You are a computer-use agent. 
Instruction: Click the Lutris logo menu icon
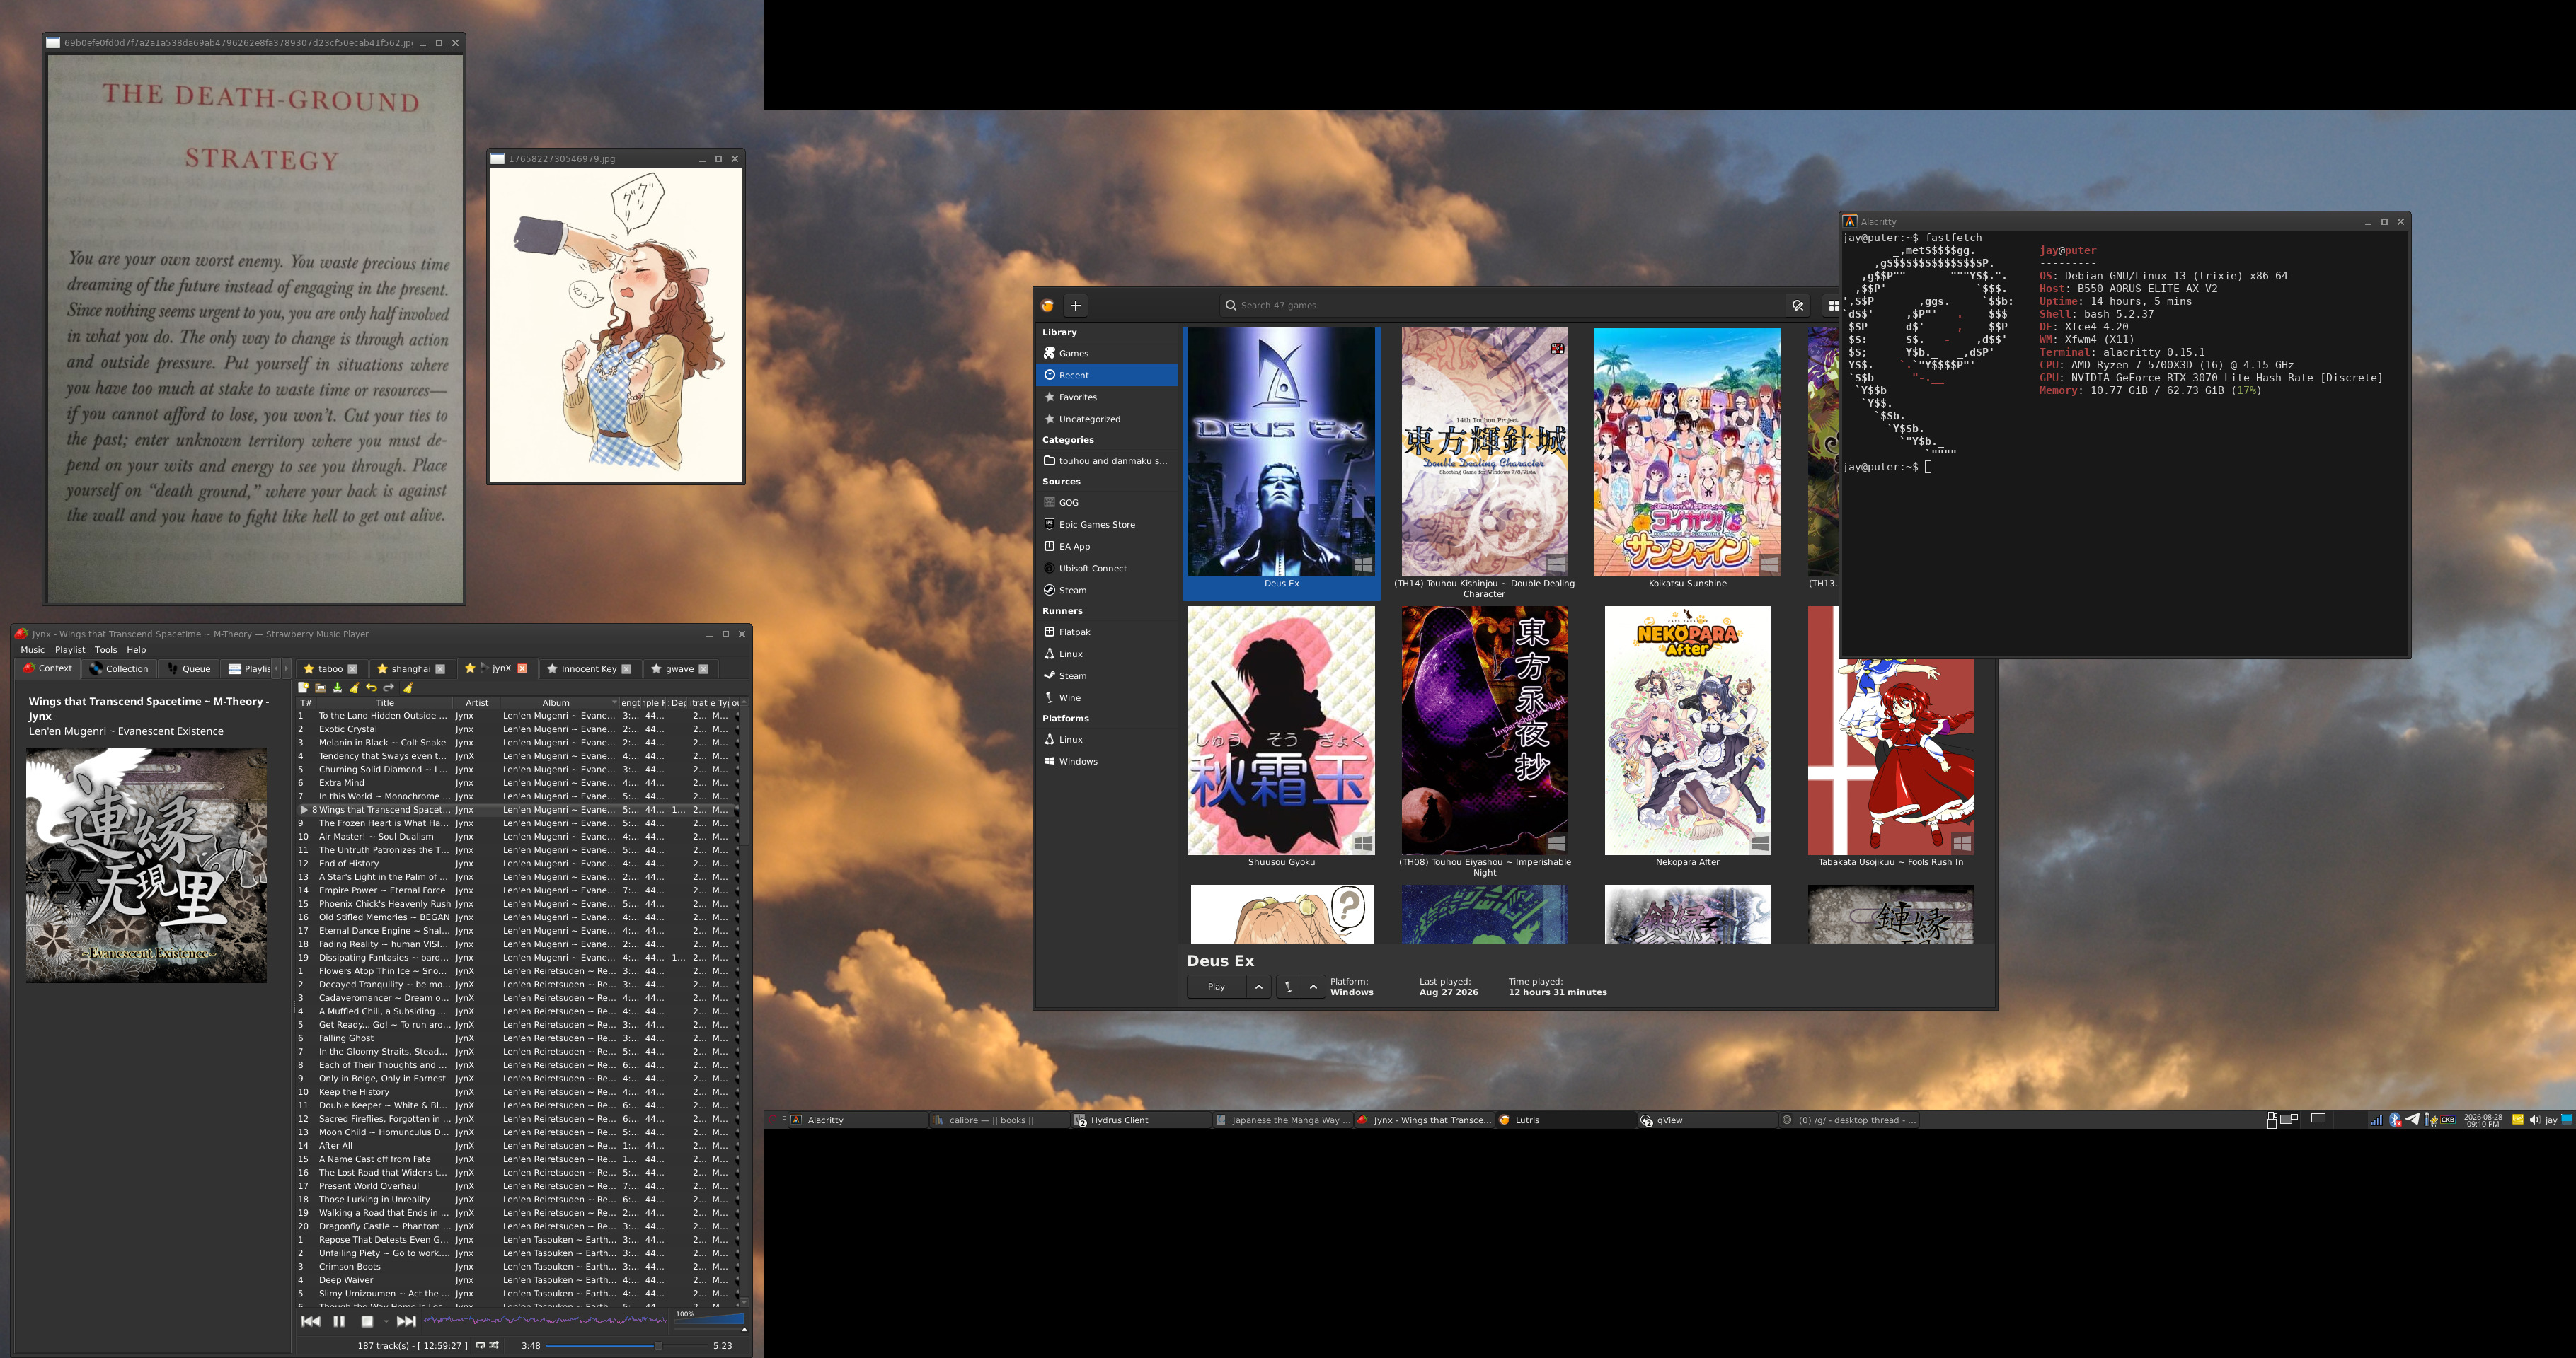[1048, 306]
